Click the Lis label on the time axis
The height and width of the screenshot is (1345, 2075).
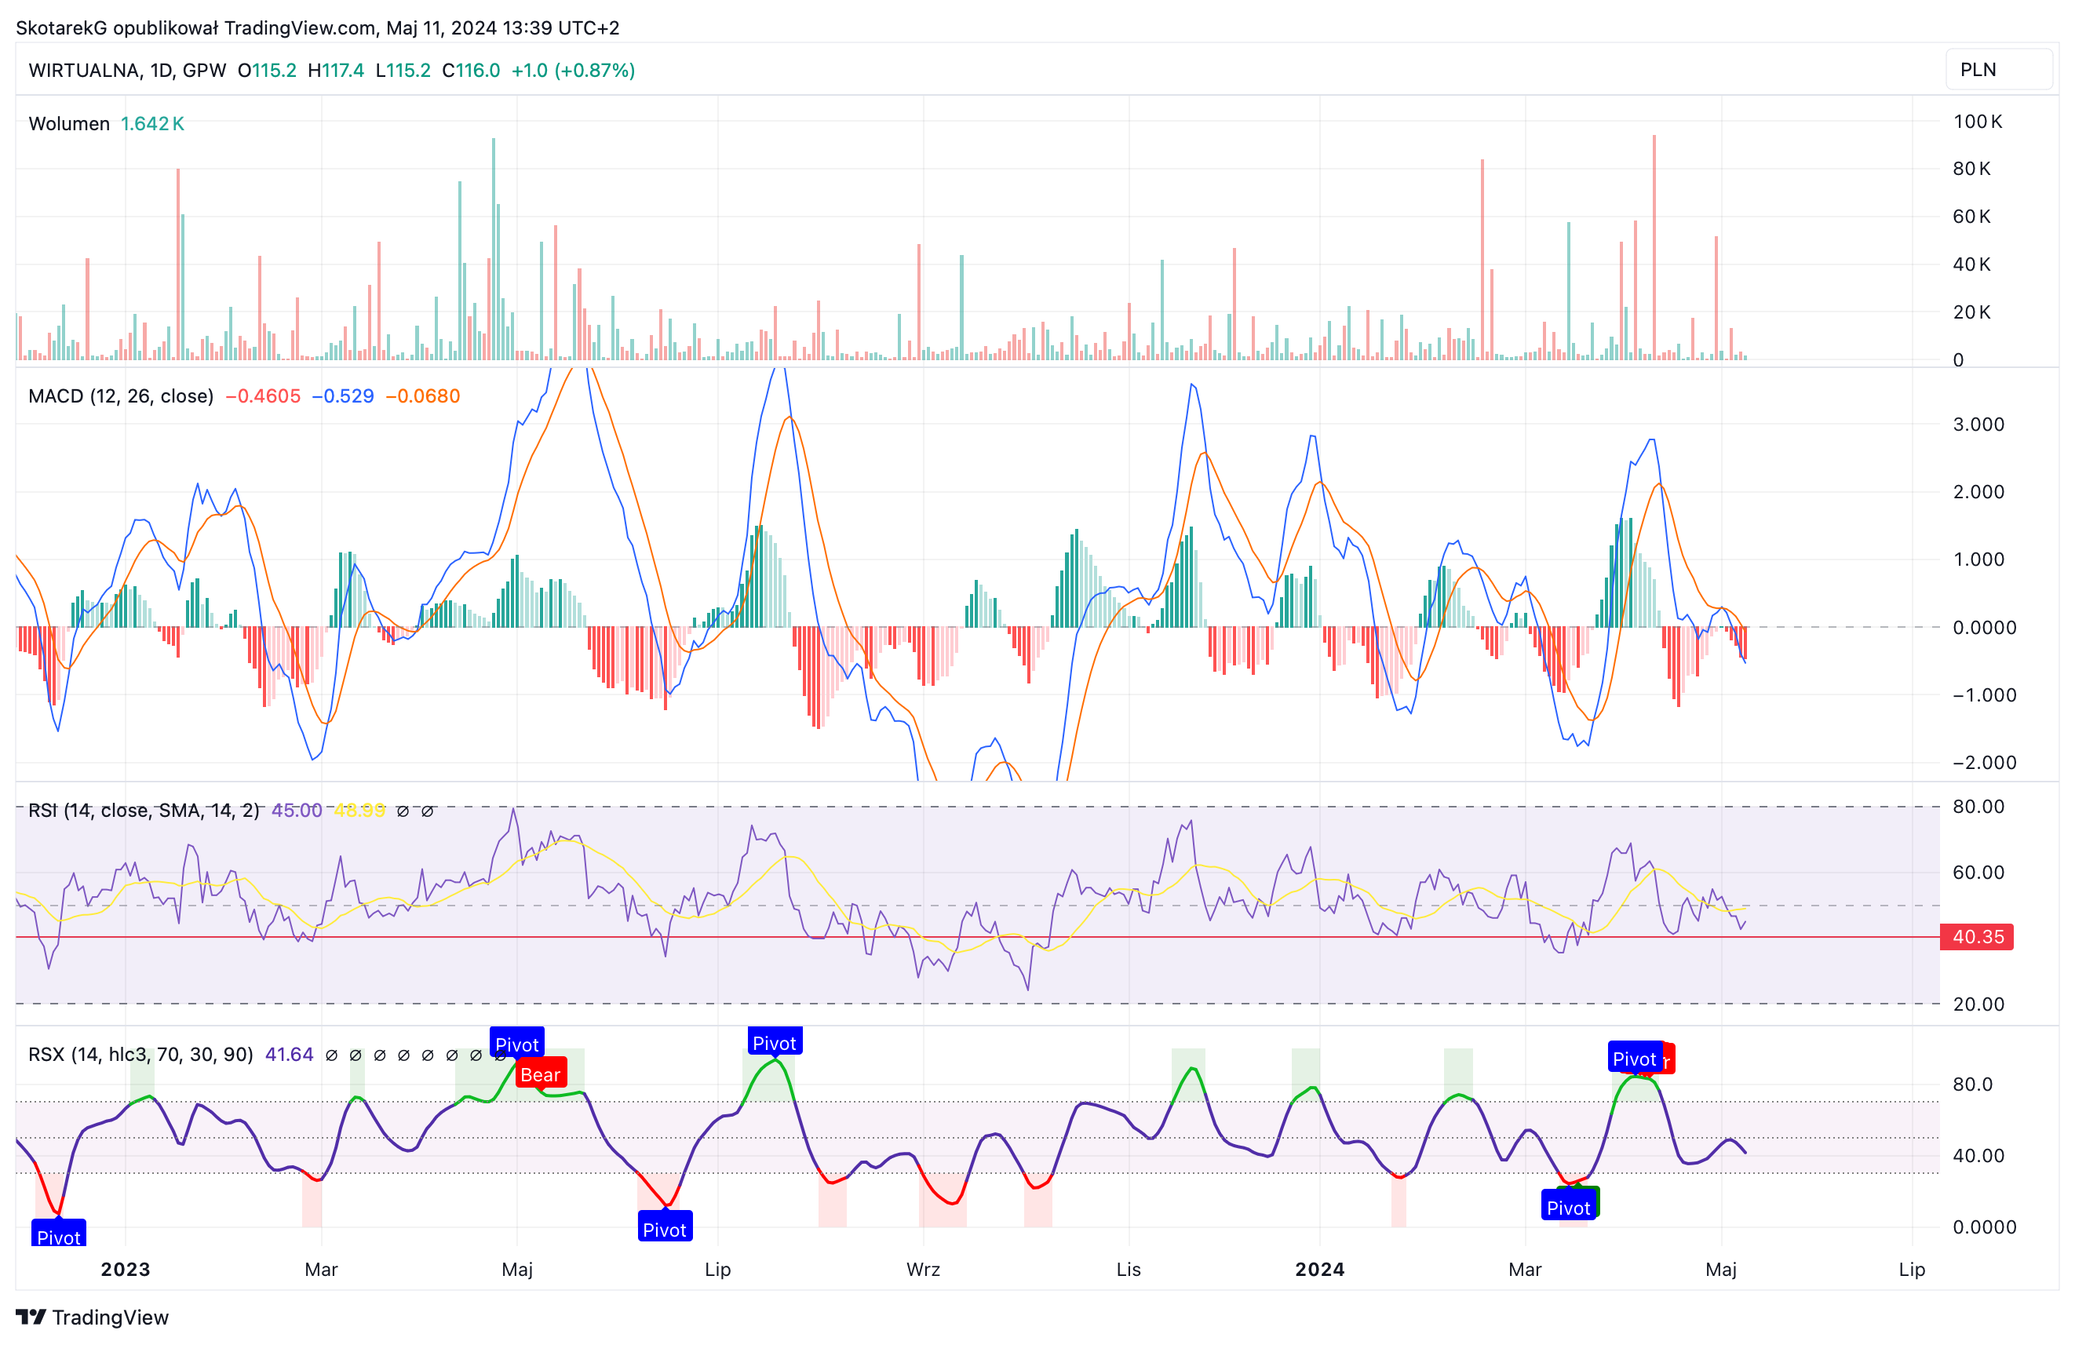click(1129, 1269)
